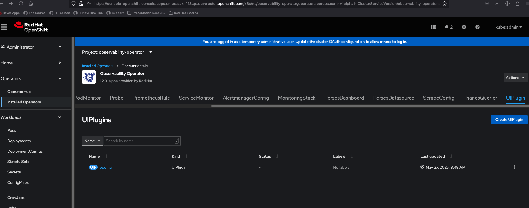Switch to the ServiceMonitor tab
Viewport: 529px width, 208px height.
196,98
